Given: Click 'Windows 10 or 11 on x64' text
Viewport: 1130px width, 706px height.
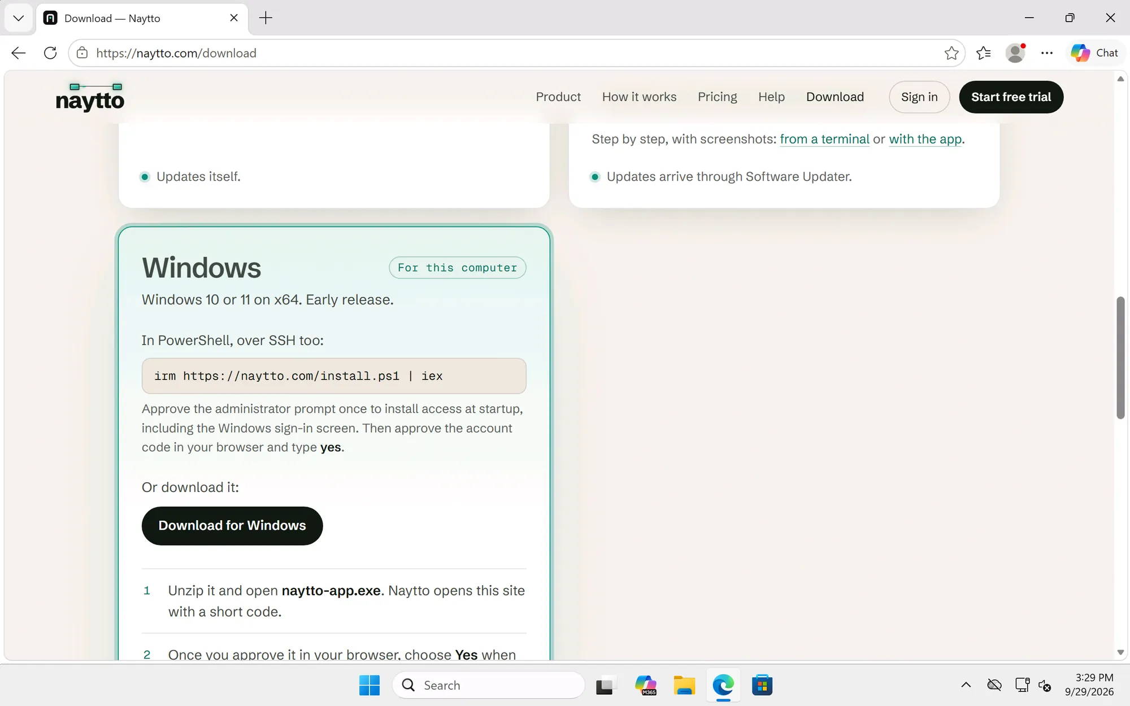Looking at the screenshot, I should (x=220, y=300).
